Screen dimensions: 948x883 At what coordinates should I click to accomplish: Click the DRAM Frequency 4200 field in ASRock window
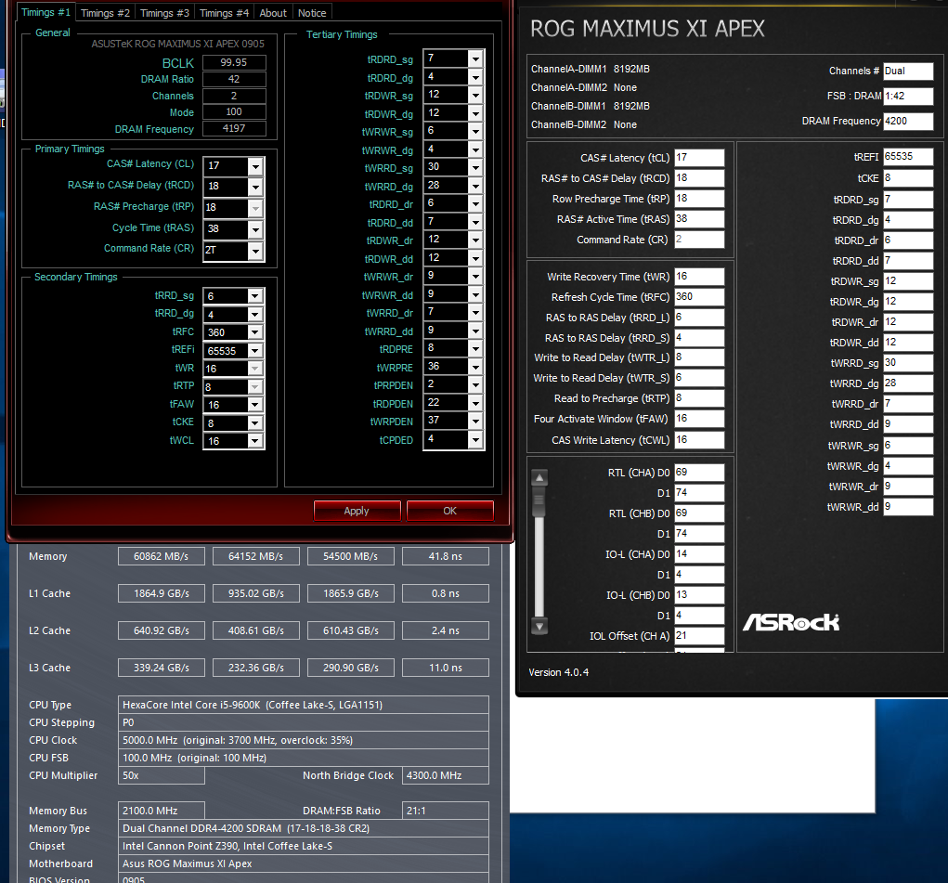point(908,121)
